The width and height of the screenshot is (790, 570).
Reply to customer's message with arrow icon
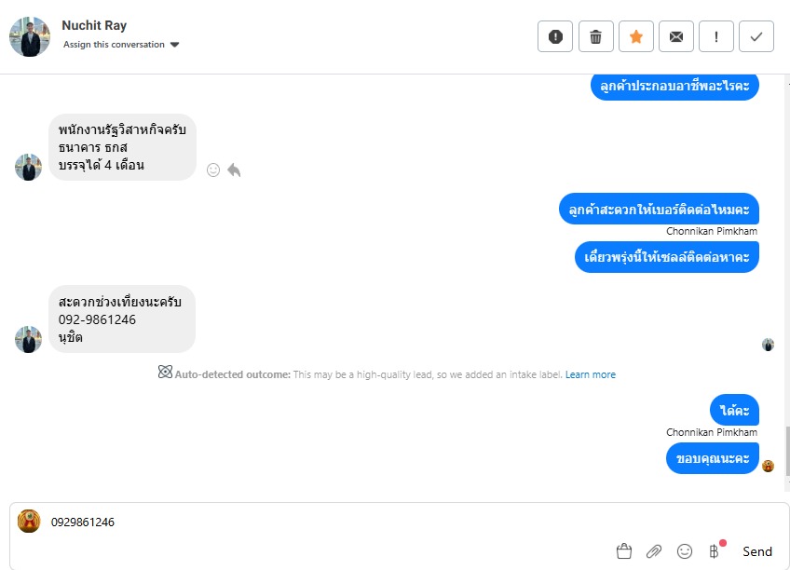coord(234,170)
